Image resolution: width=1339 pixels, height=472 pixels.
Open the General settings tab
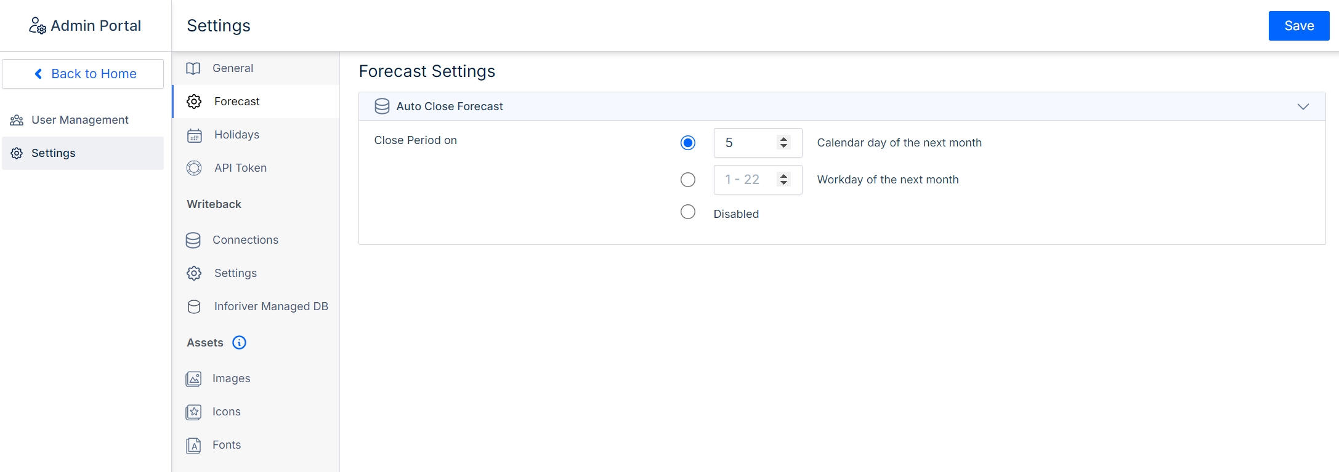coord(233,68)
